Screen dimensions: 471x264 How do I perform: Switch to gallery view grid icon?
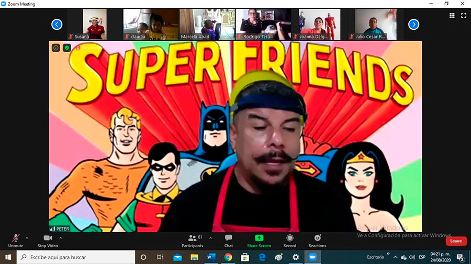pyautogui.click(x=452, y=16)
